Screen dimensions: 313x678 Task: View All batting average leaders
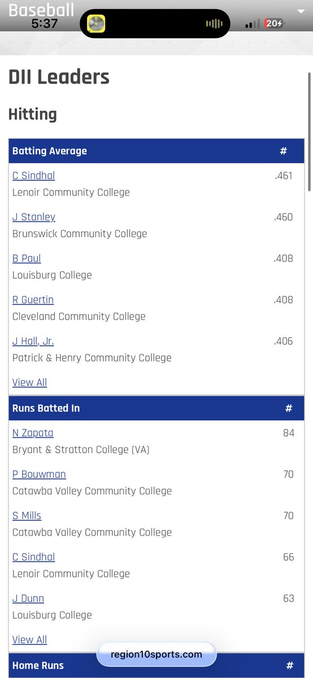(29, 383)
